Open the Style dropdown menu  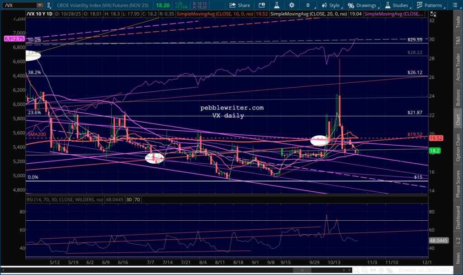click(x=331, y=5)
